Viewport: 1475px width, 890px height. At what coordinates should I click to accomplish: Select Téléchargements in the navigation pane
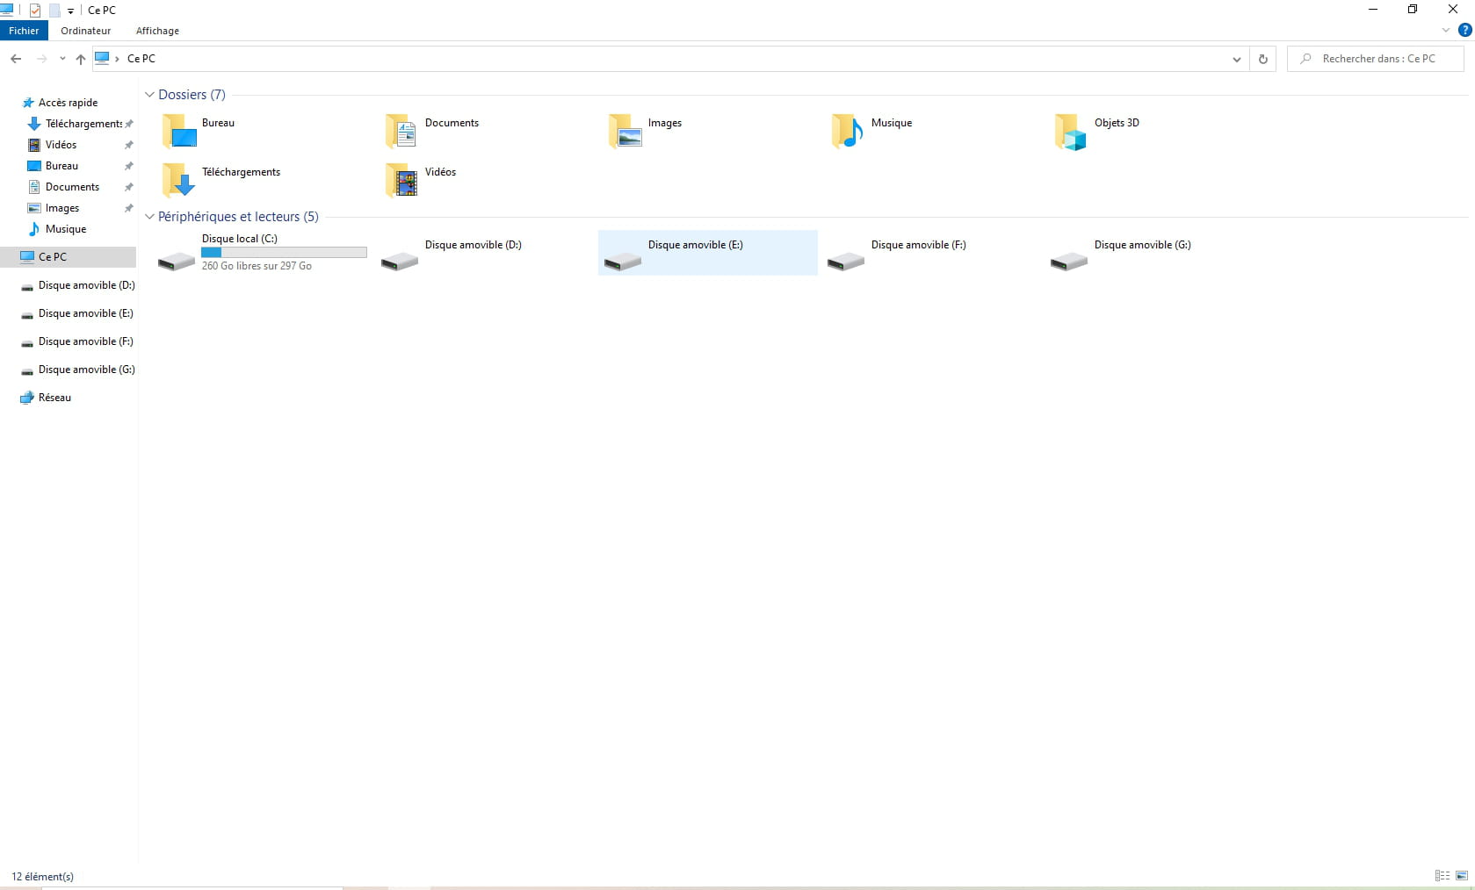point(83,124)
